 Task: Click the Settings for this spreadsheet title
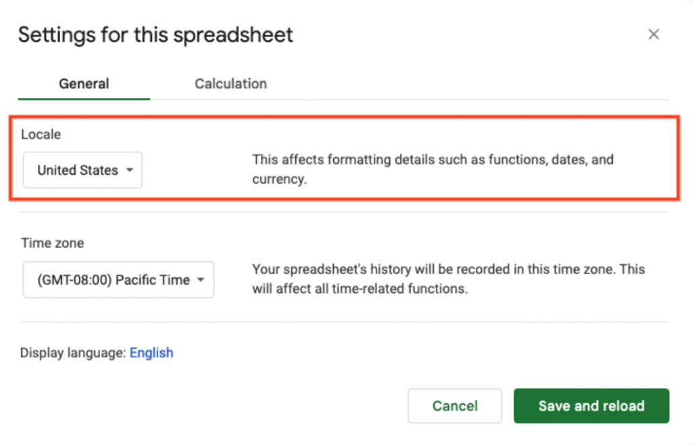pyautogui.click(x=155, y=35)
